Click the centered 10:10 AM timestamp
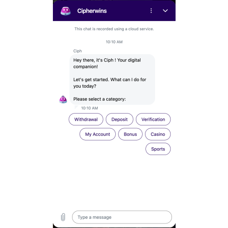 tap(114, 42)
